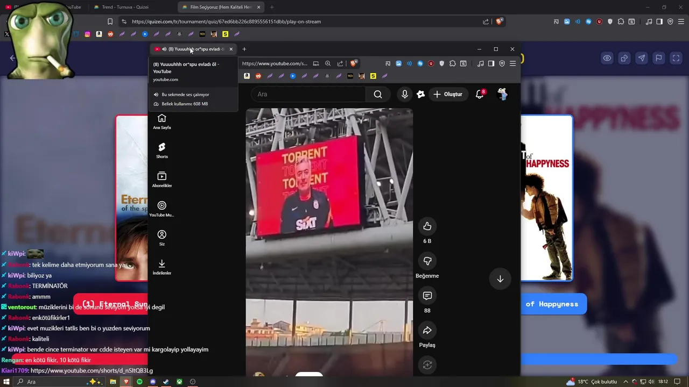Open Instagram bookmark in back window
Viewport: 689px width, 387px height.
pyautogui.click(x=87, y=34)
